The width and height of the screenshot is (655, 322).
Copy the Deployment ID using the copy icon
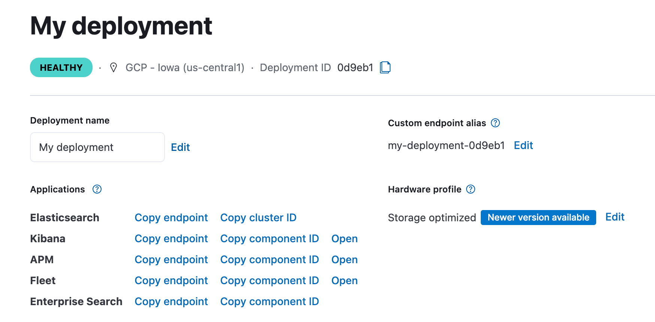tap(385, 67)
